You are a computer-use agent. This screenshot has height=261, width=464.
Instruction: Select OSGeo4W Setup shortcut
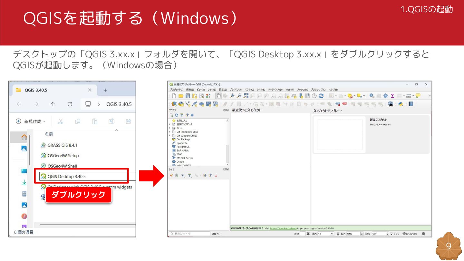[60, 156]
